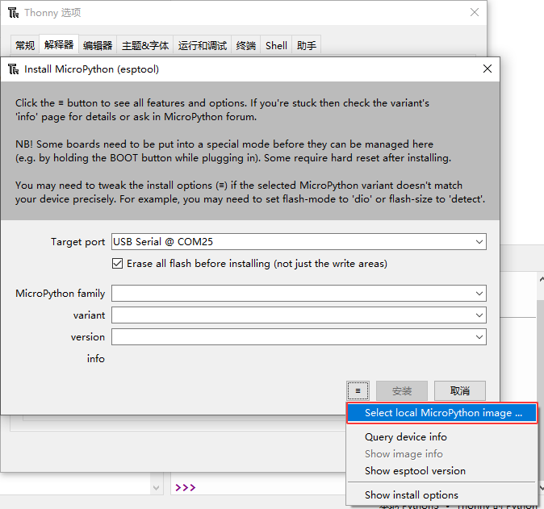Open the 主题&字体 tab
Image resolution: width=544 pixels, height=509 pixels.
[145, 45]
